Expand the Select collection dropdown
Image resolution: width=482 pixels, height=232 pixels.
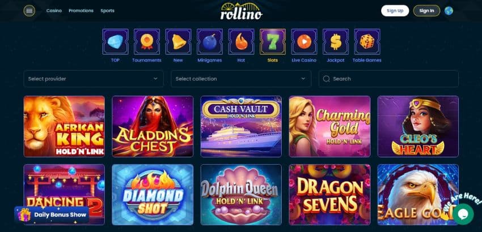pos(241,79)
